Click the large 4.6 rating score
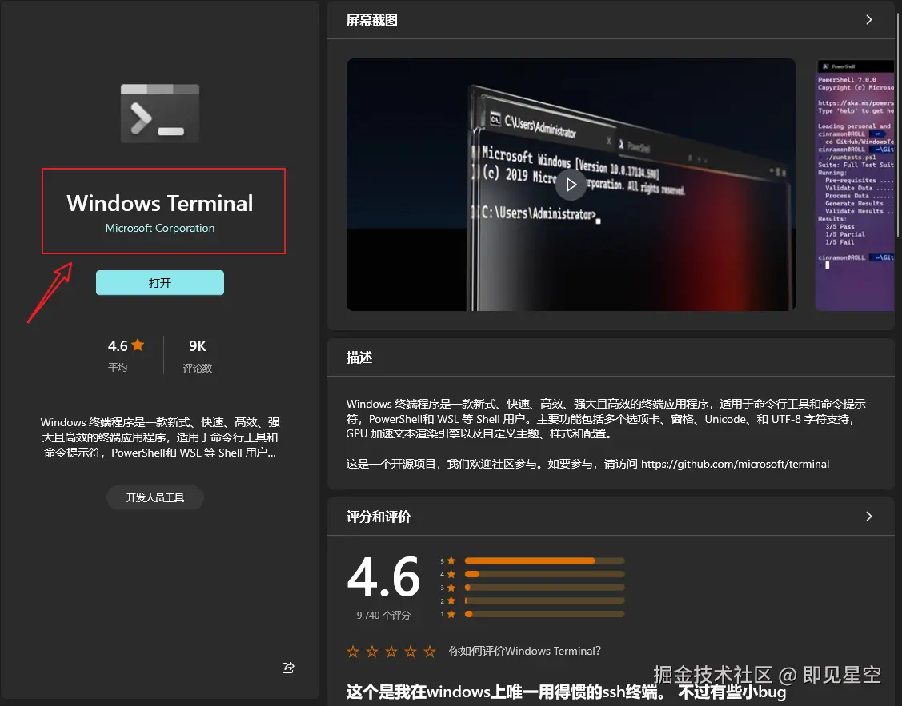902x706 pixels. [383, 576]
